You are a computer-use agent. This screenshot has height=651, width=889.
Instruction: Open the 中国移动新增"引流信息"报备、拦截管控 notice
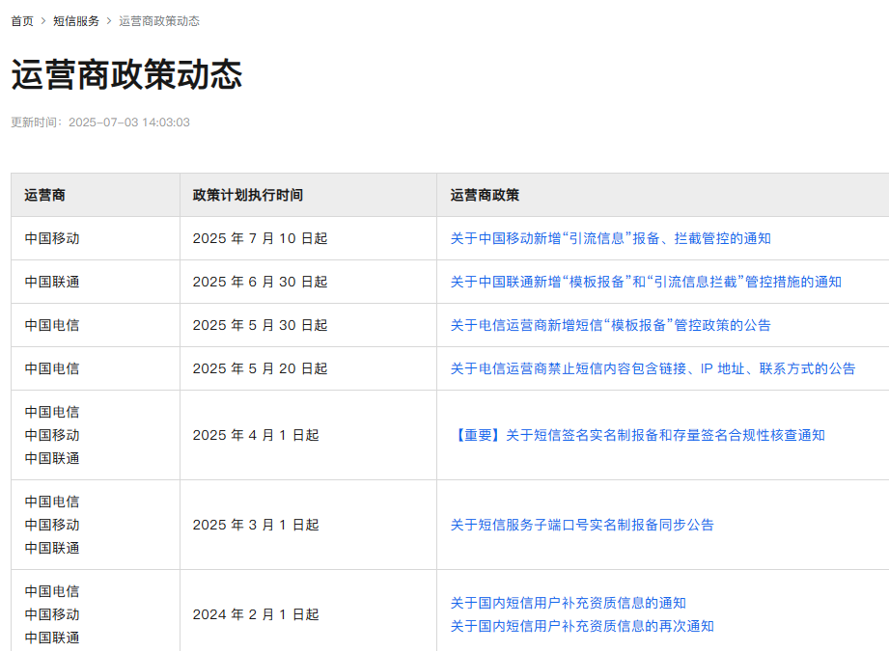[611, 238]
